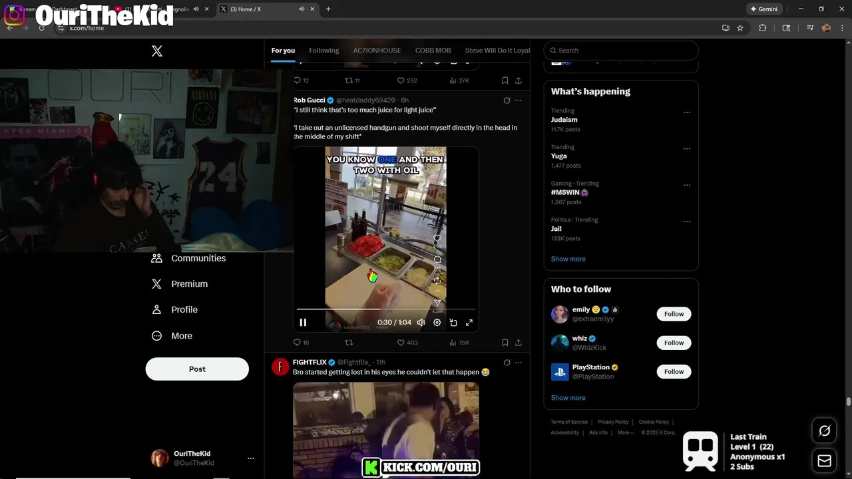Open More menu in sidebar
Screen dimensions: 852x479
coord(172,336)
